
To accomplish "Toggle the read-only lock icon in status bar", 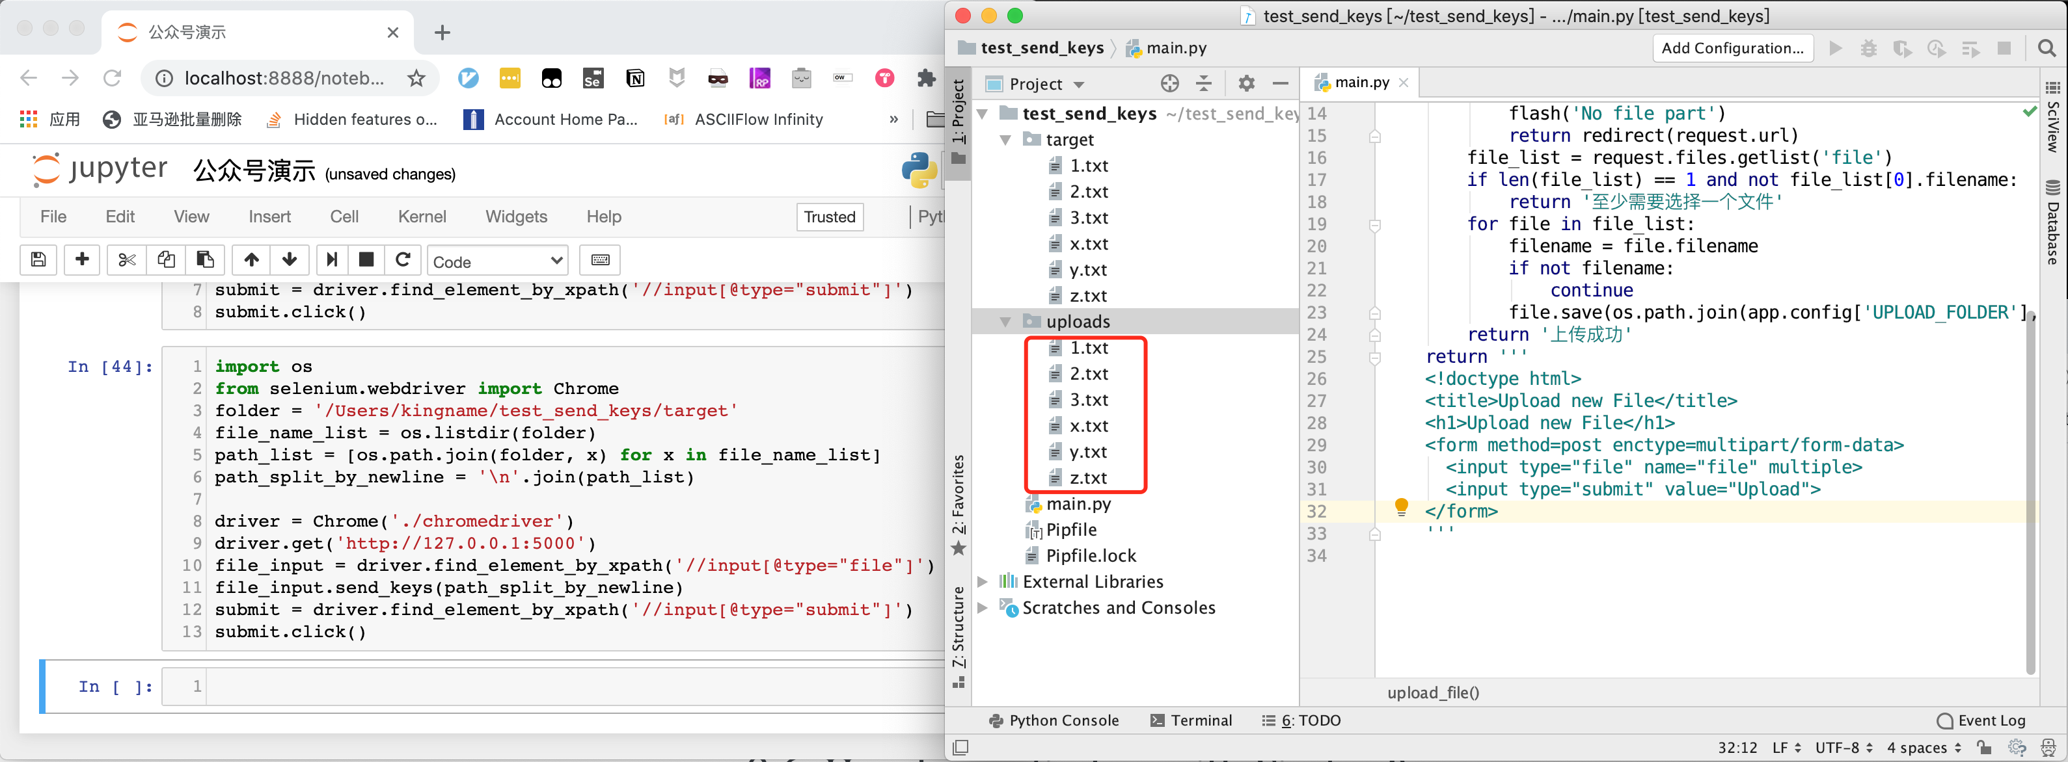I will click(x=1983, y=747).
